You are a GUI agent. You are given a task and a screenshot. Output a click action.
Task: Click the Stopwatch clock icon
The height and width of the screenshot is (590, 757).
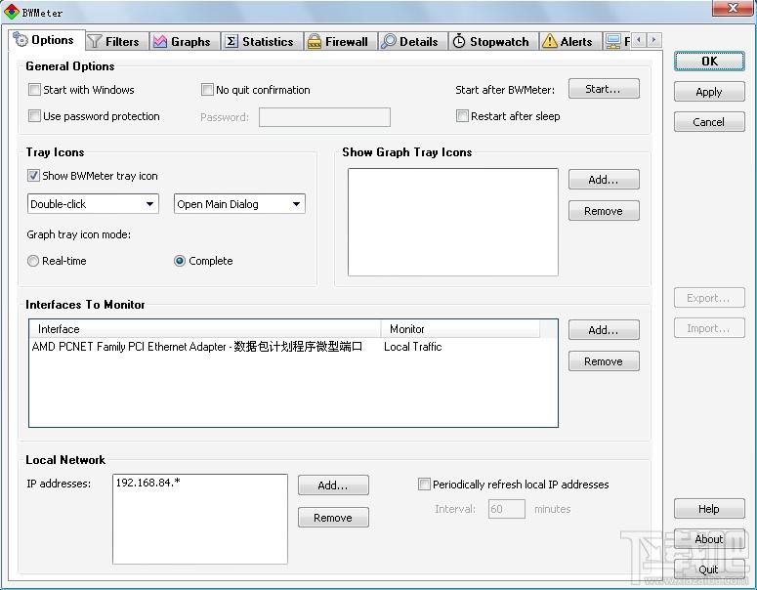(459, 42)
